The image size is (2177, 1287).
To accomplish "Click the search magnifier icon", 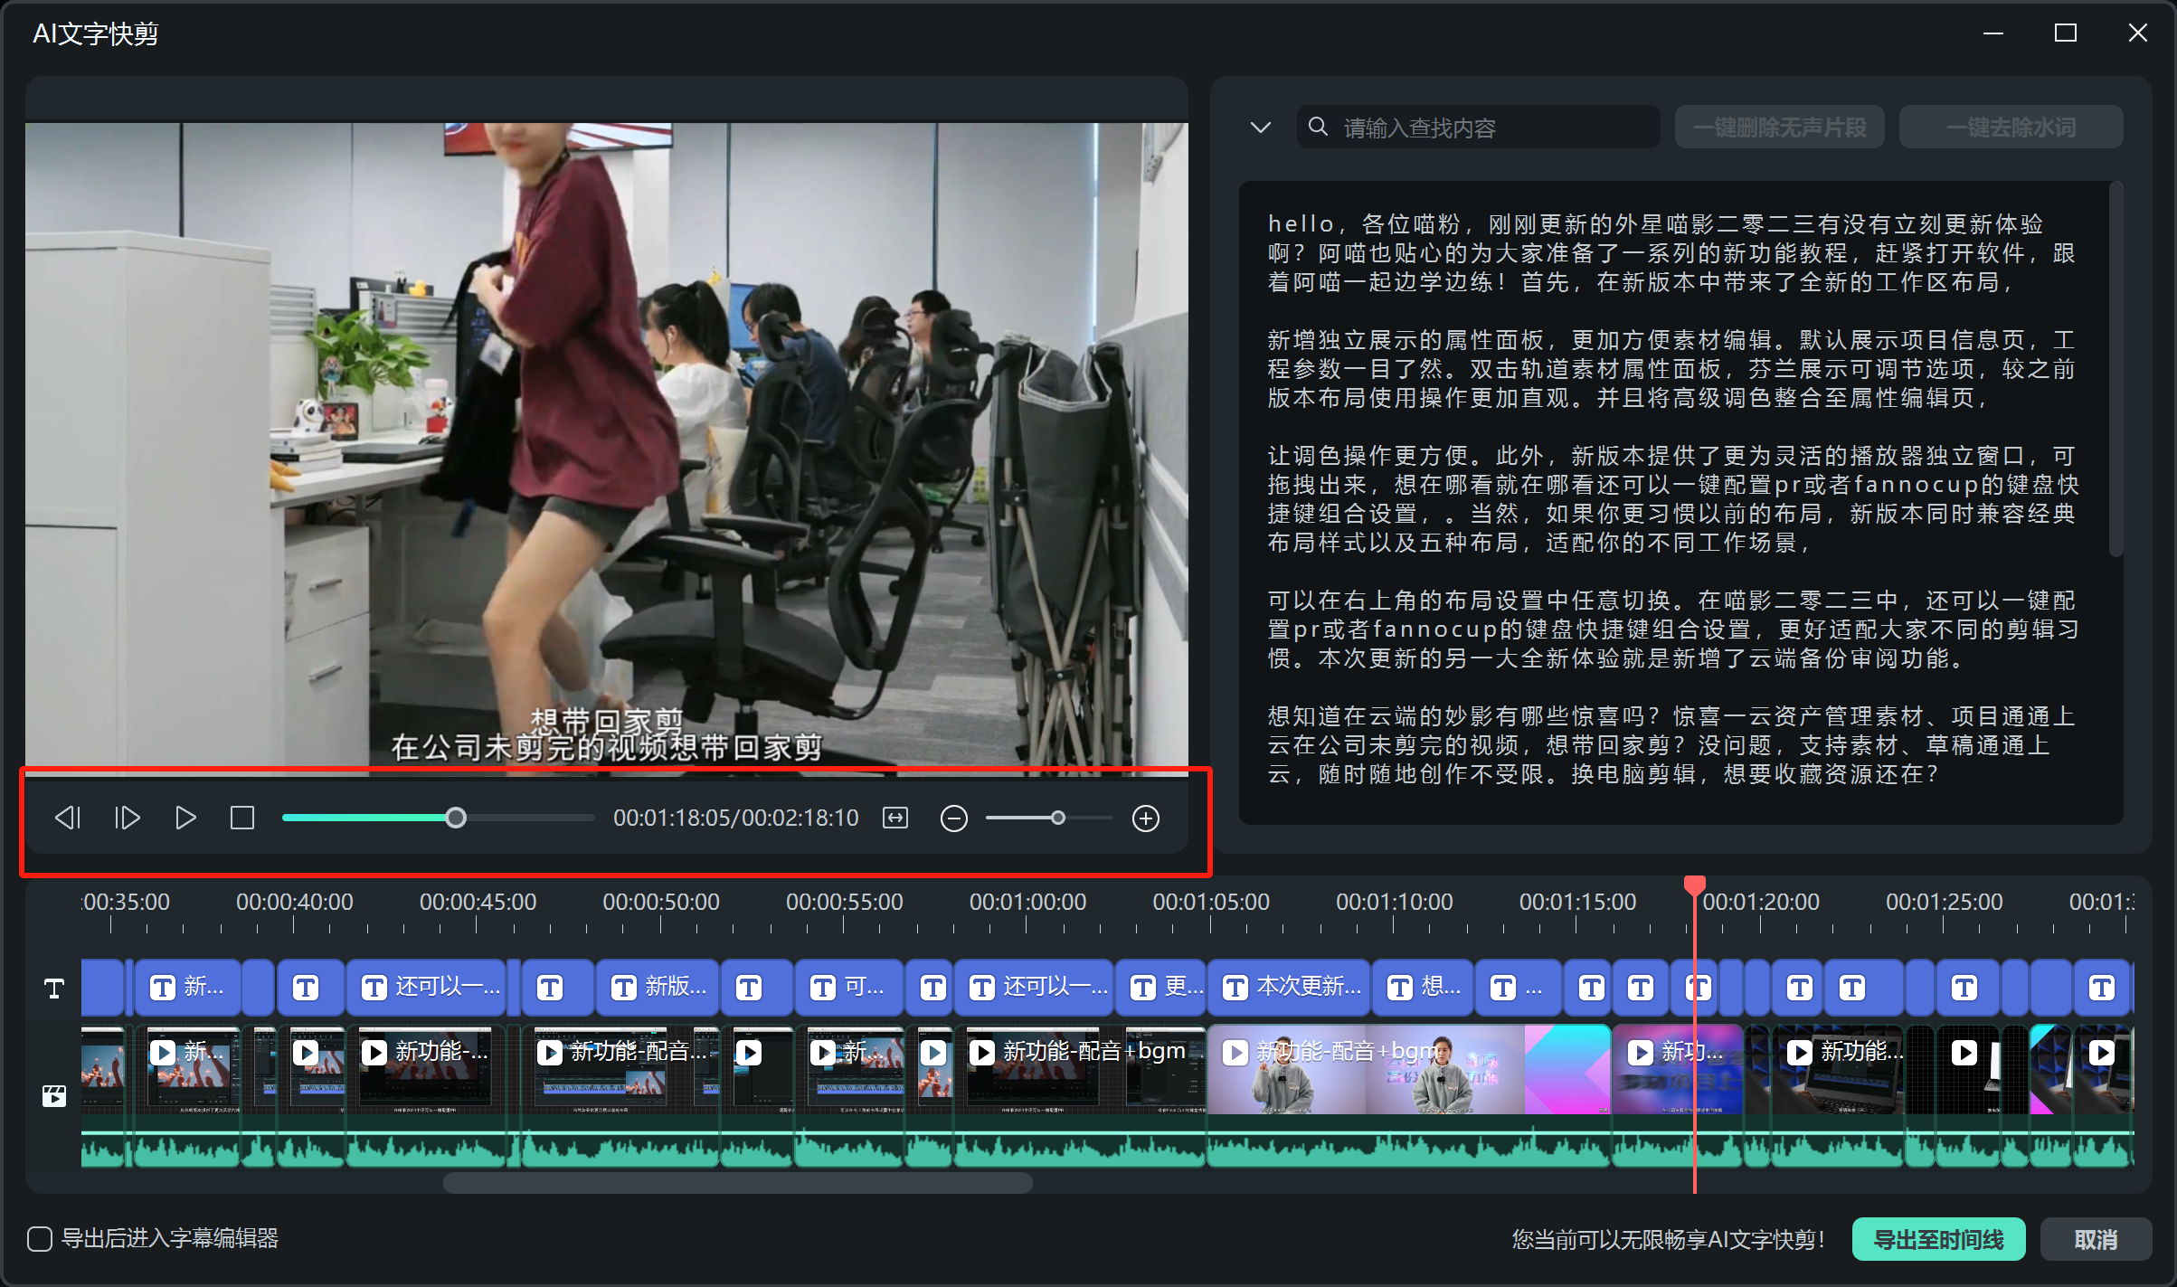I will coord(1319,127).
